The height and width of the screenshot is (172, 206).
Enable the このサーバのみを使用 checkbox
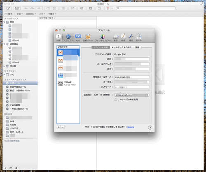(116, 100)
